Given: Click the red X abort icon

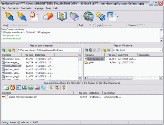Looking at the screenshot, I should 34,16.
